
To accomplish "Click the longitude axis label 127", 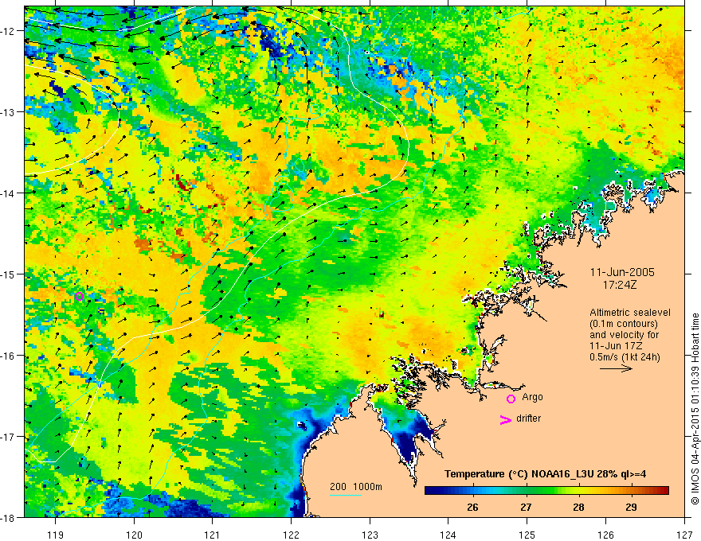I will coord(684,535).
